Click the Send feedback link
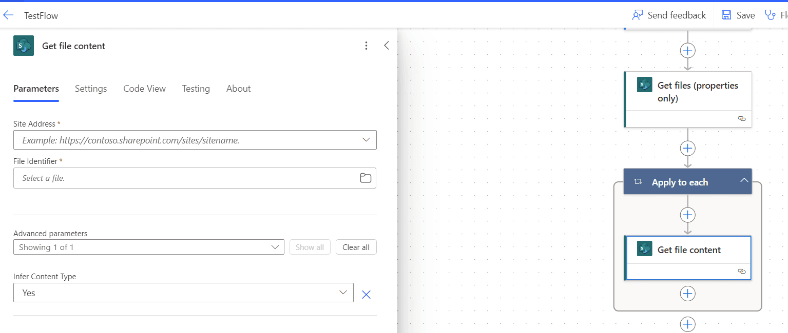Viewport: 788px width, 333px height. click(x=668, y=15)
